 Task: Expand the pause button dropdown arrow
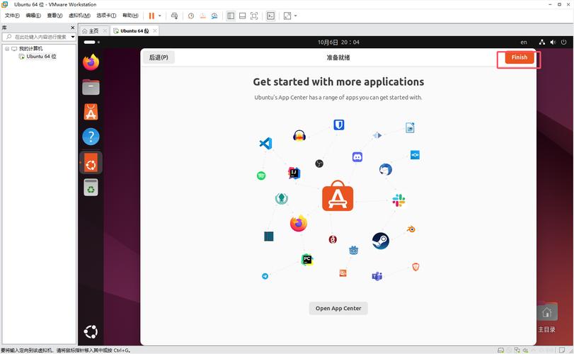[x=160, y=16]
